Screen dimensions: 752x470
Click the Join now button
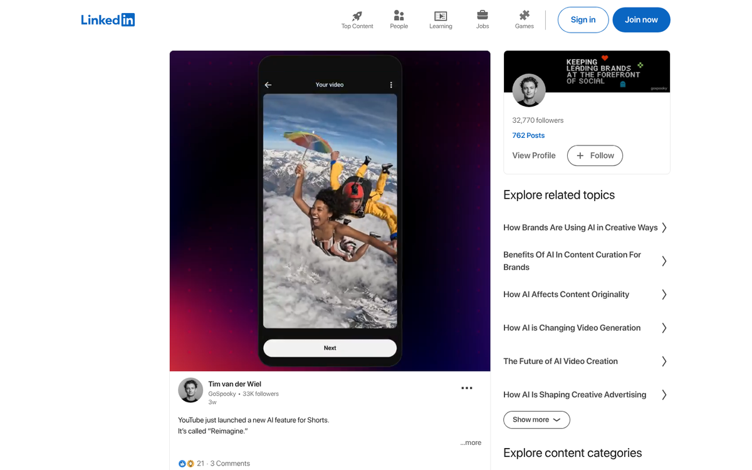[x=641, y=20]
